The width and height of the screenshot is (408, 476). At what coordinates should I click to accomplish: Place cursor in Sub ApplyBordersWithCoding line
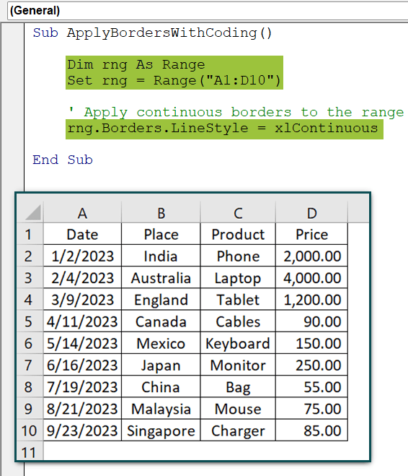coord(152,33)
